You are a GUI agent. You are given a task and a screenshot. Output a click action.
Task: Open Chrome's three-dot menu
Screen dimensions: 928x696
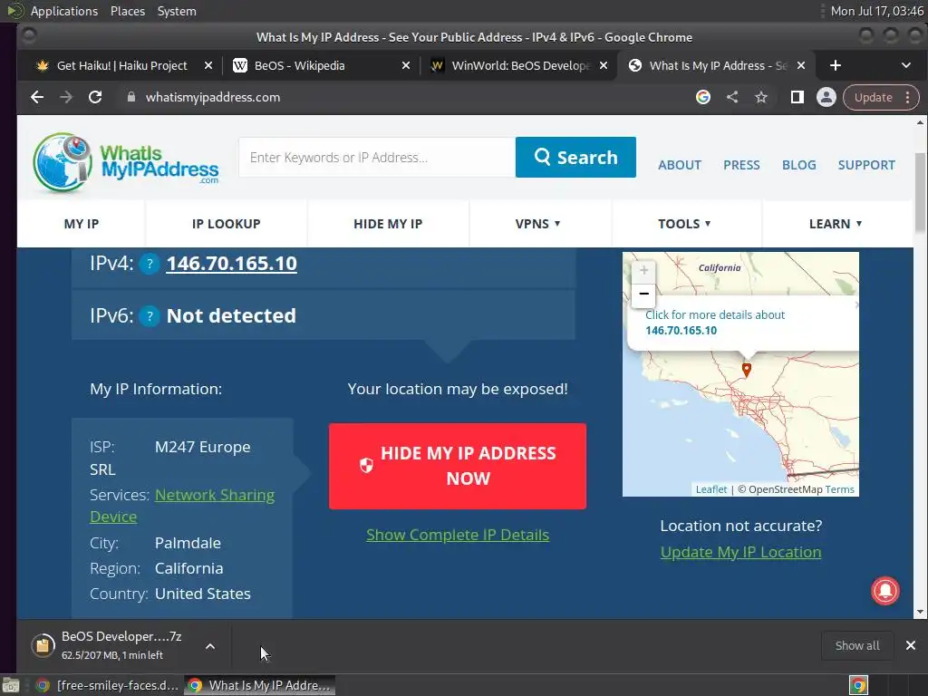point(908,98)
